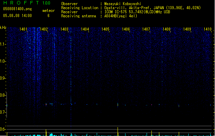Click the red meteor echo just after 1402
The height and width of the screenshot is (136, 215).
[x=46, y=104]
